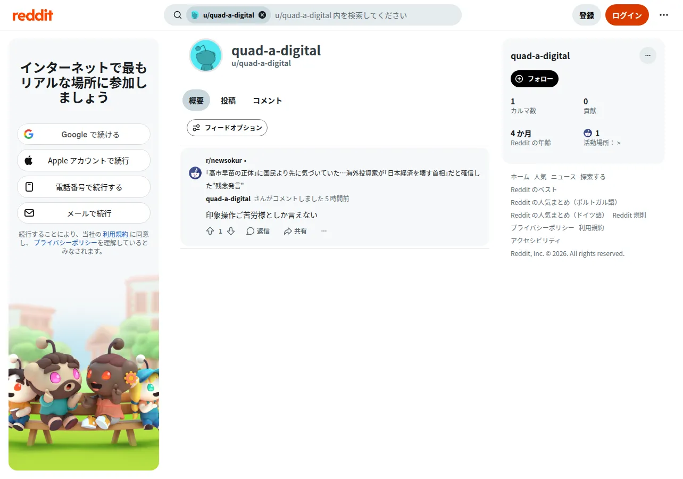This screenshot has width=683, height=479.
Task: Open the comment's three-dot options
Action: tap(324, 231)
